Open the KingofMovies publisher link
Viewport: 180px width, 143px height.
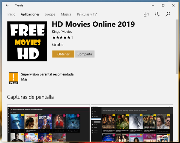pos(62,32)
